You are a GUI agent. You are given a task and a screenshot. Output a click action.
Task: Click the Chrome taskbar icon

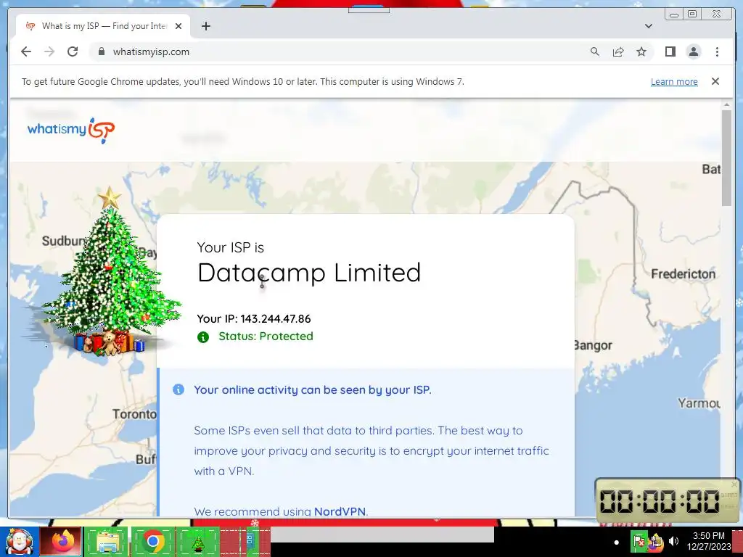(x=152, y=541)
